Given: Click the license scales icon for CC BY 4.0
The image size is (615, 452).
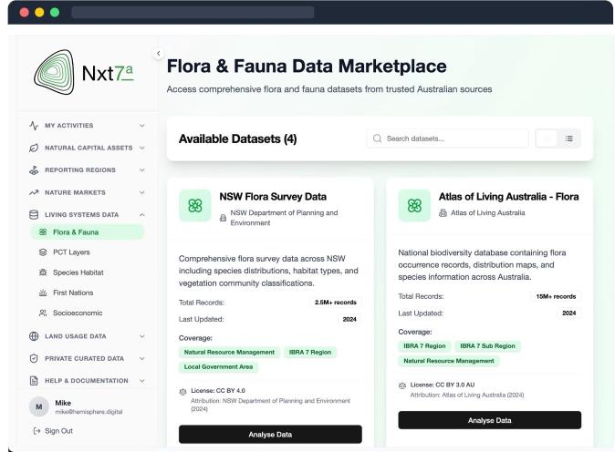Looking at the screenshot, I should click(182, 392).
